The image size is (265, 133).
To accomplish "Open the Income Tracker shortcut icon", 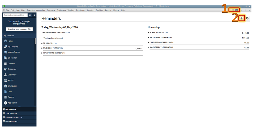I will [x=5, y=52].
